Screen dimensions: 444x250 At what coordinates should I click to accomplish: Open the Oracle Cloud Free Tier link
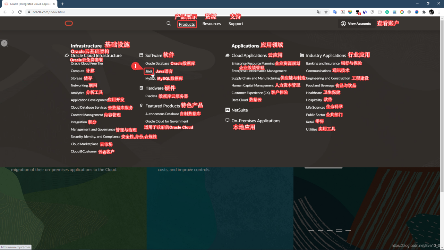click(87, 64)
